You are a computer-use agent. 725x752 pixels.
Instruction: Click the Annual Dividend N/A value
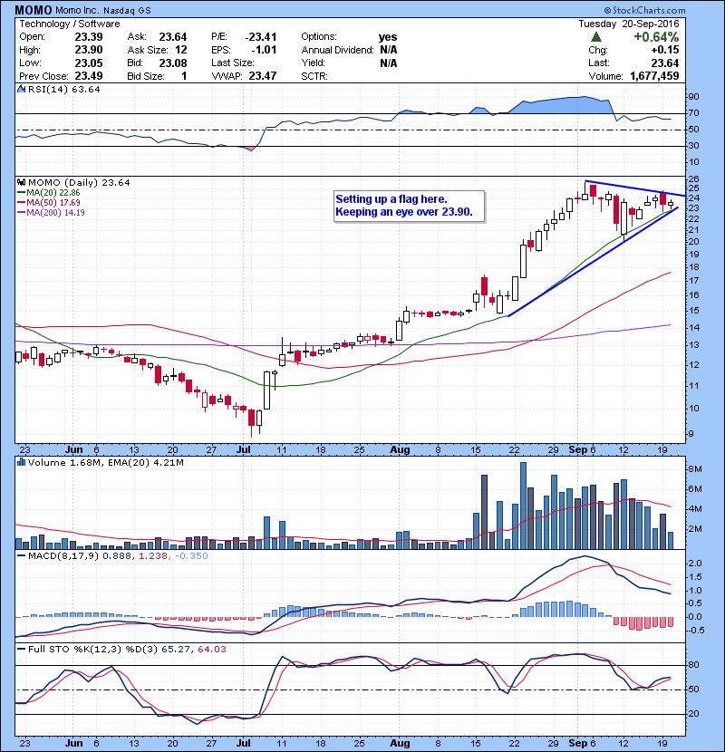tap(388, 50)
